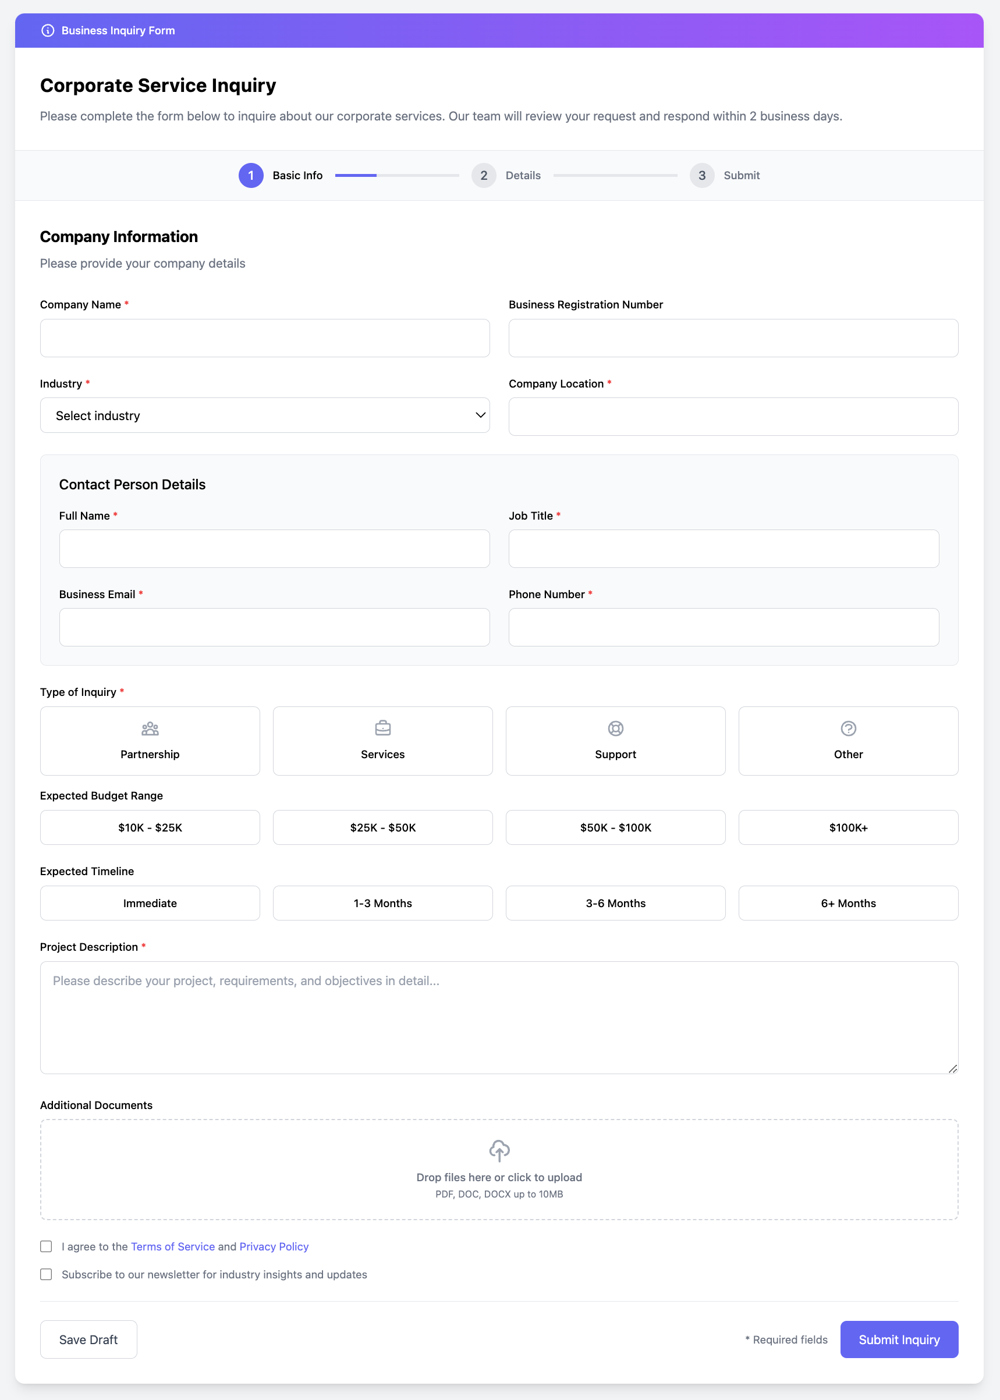Select the 1-3 Months timeline option
The width and height of the screenshot is (1000, 1400).
coord(382,902)
